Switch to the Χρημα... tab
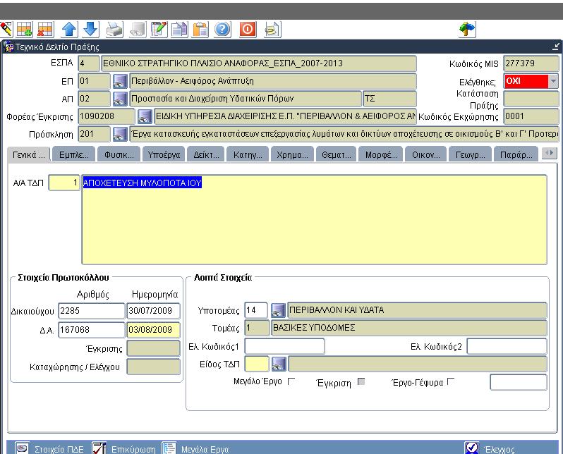 292,154
